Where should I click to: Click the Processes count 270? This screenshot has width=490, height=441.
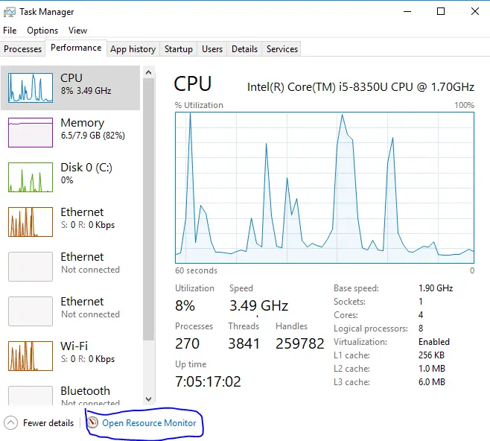click(187, 344)
